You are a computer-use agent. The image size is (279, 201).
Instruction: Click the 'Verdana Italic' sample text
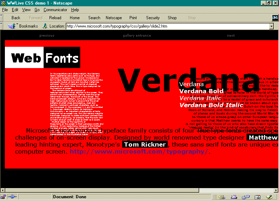[200, 98]
